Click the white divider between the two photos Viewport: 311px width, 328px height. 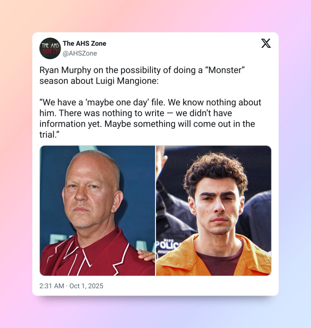click(x=156, y=210)
